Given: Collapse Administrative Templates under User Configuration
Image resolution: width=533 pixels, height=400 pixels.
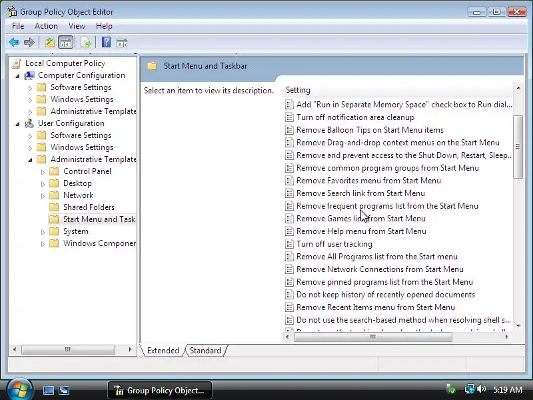Looking at the screenshot, I should click(30, 160).
